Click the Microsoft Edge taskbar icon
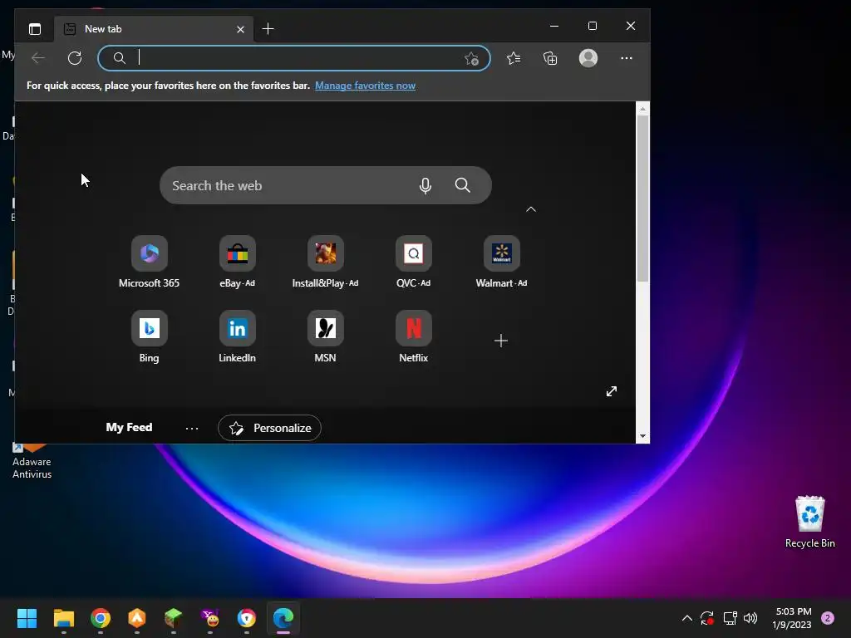This screenshot has height=638, width=851. (x=283, y=618)
